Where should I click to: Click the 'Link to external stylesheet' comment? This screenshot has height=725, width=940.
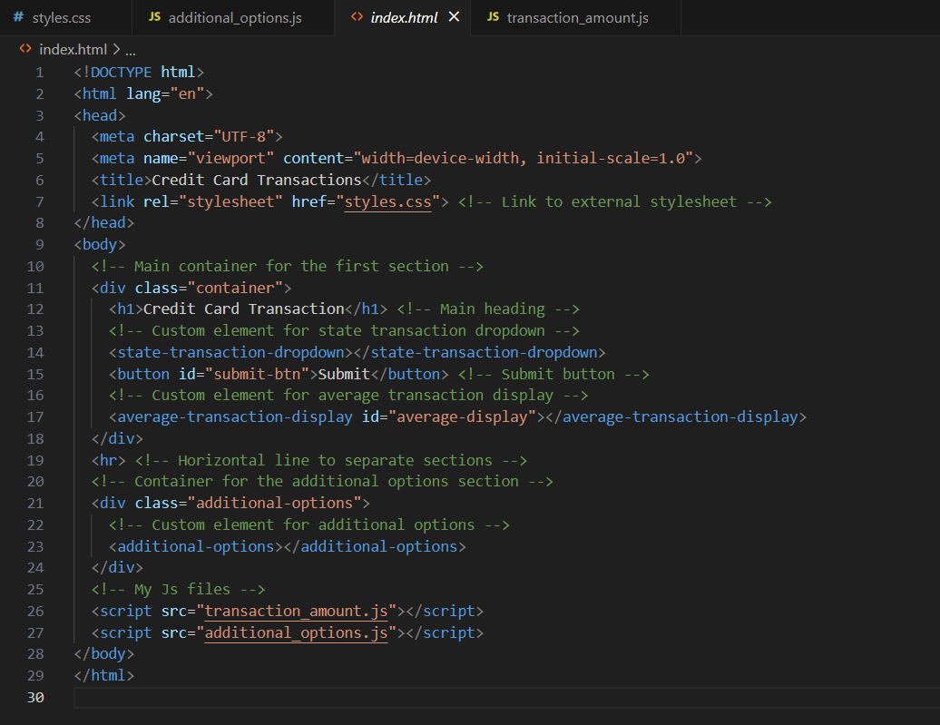pos(614,202)
